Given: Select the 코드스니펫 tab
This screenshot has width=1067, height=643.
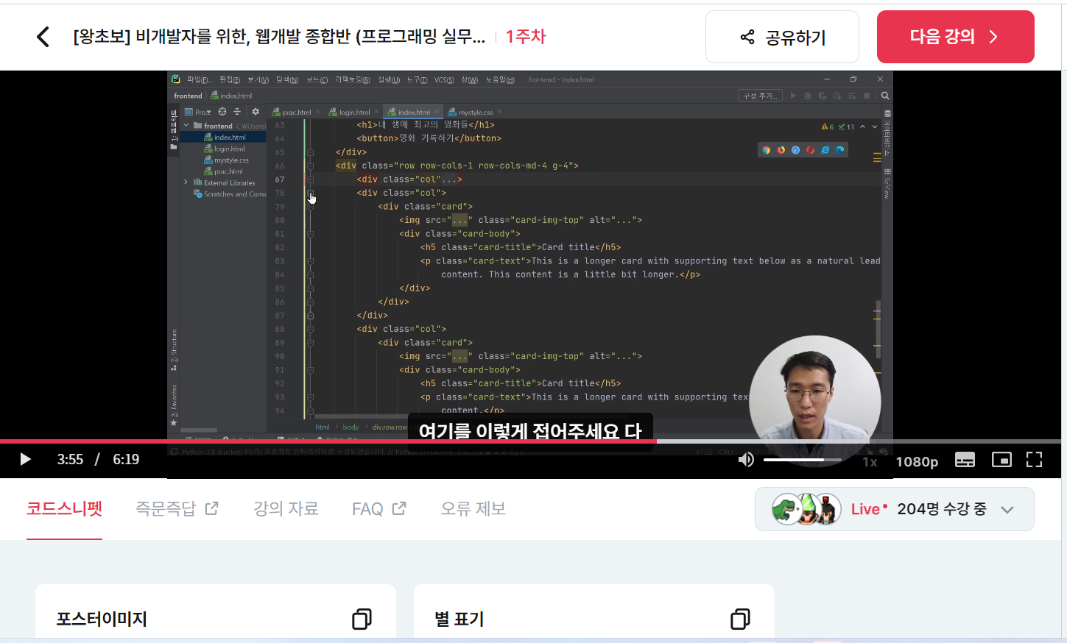Looking at the screenshot, I should click(64, 508).
